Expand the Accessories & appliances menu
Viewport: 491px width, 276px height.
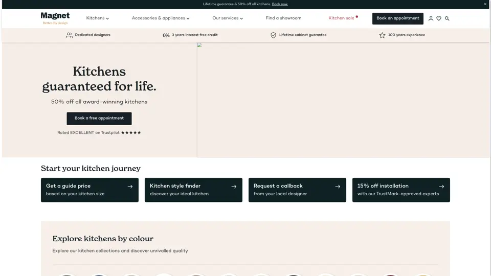click(160, 18)
